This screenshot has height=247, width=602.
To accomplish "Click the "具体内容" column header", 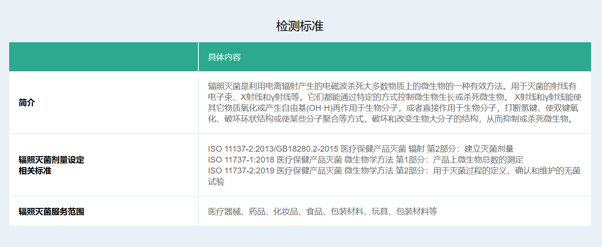I will (x=224, y=57).
